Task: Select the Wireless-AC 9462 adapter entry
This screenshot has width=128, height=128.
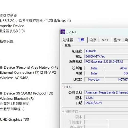Action: (x=14, y=78)
